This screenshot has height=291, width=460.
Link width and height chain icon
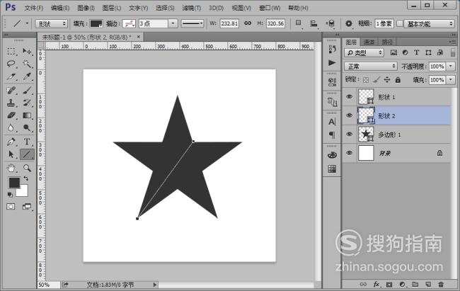pos(248,23)
